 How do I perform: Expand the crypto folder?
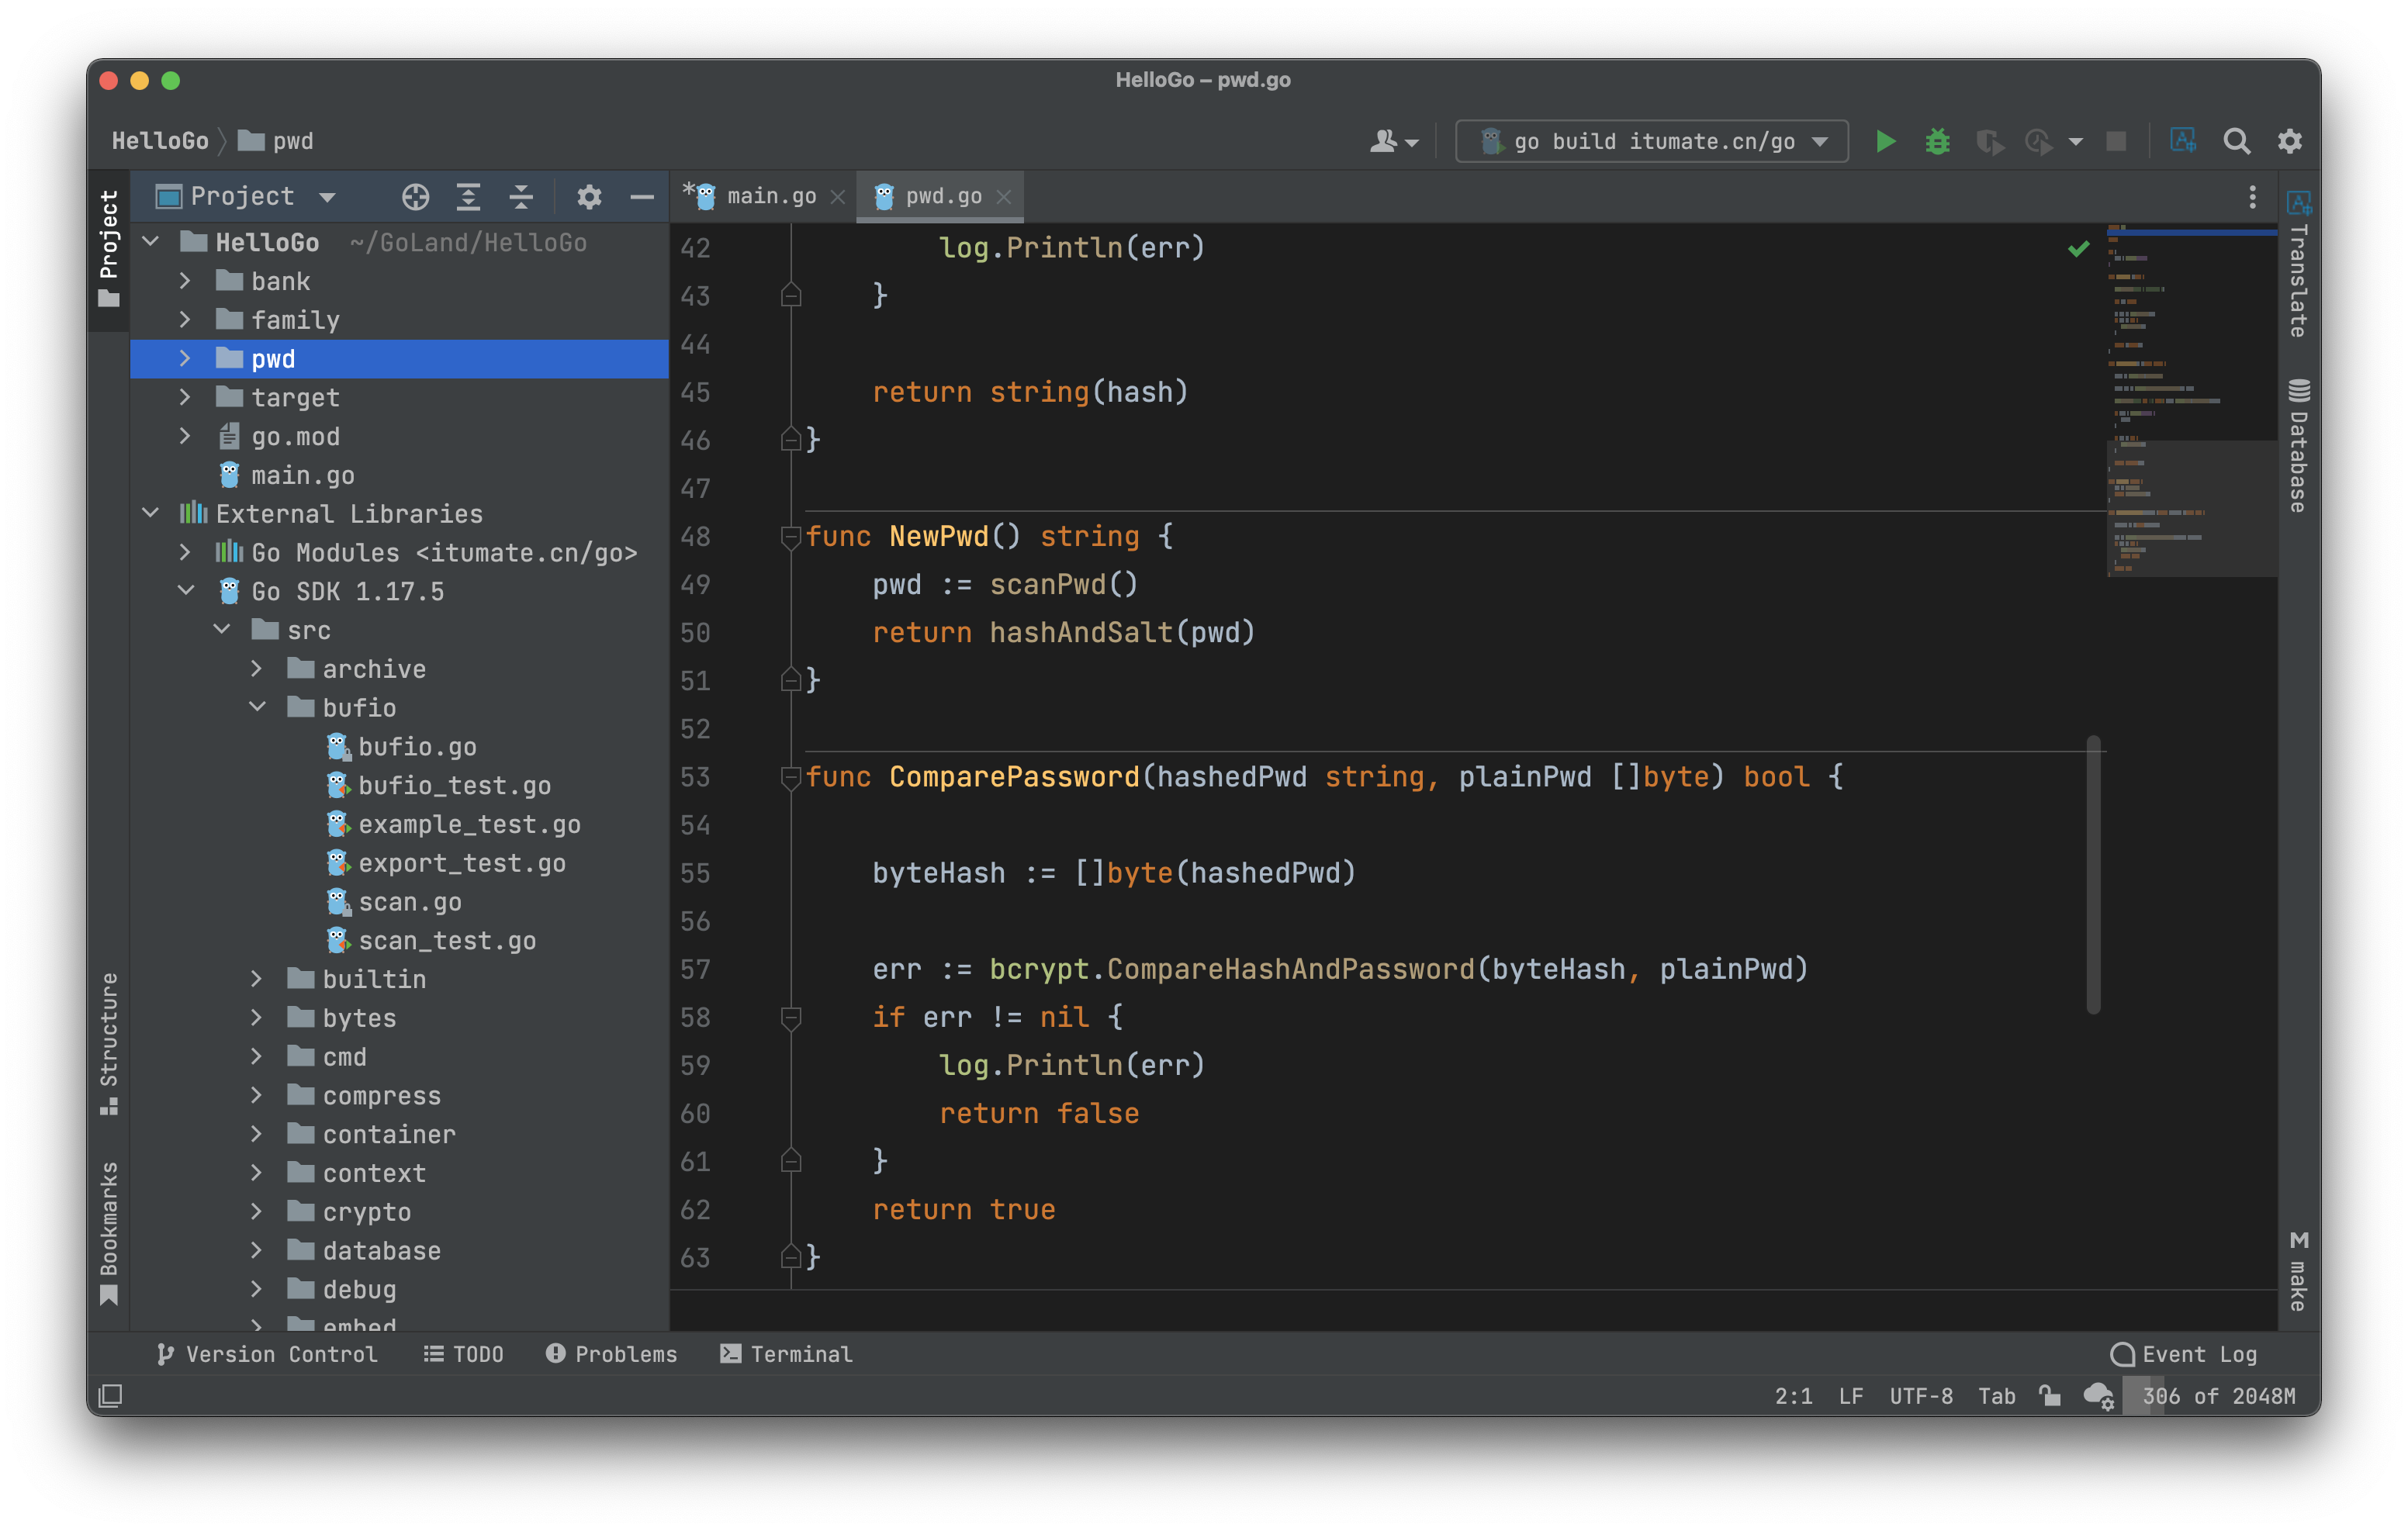coord(257,1211)
